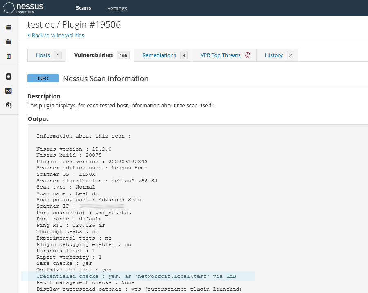Viewport: 368px width, 293px height.
Task: Open the Trash icon in sidebar
Action: point(9,56)
